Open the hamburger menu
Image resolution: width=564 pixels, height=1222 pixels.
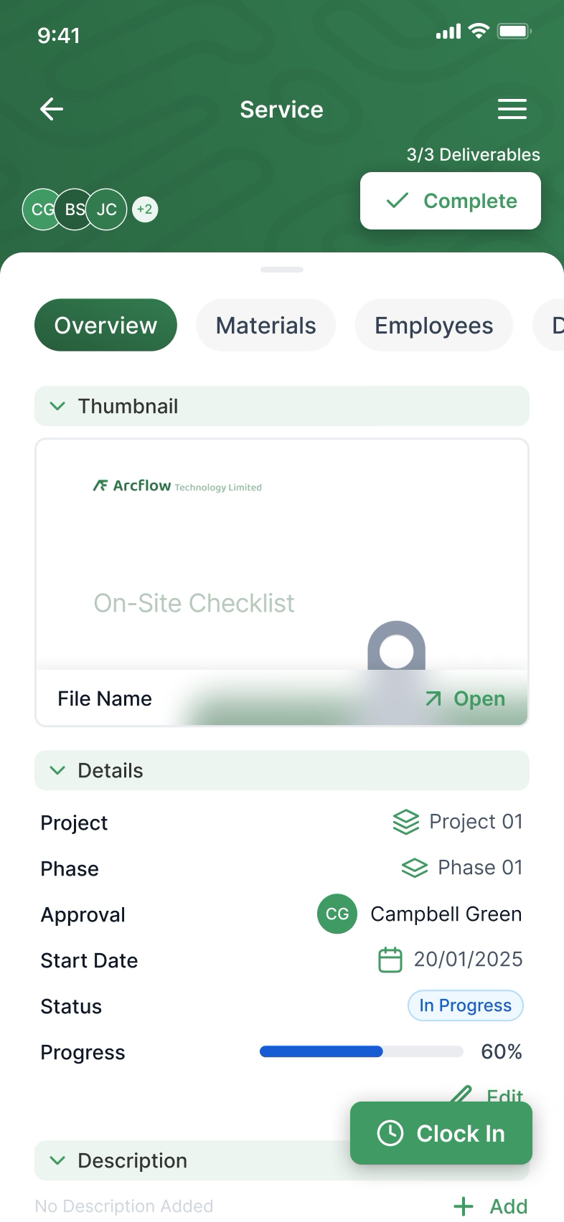coord(512,109)
